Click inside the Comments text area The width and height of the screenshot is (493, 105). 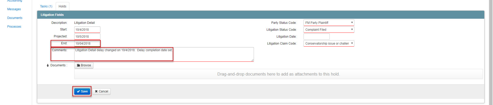click(164, 54)
